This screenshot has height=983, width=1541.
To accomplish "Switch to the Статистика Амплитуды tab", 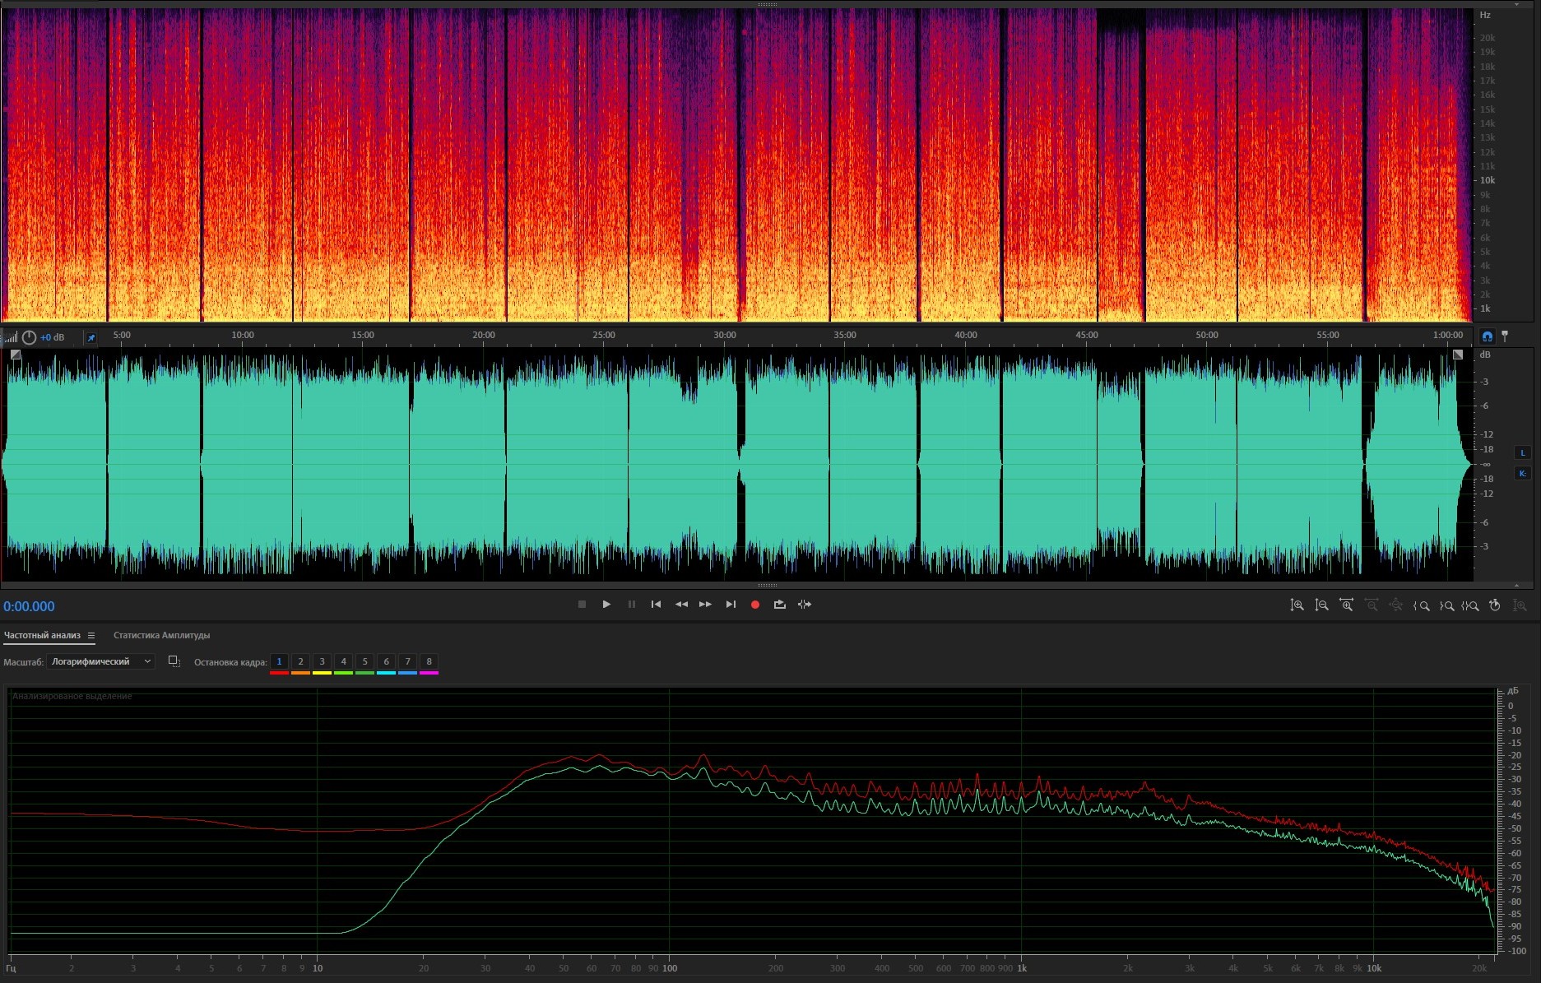I will point(161,636).
